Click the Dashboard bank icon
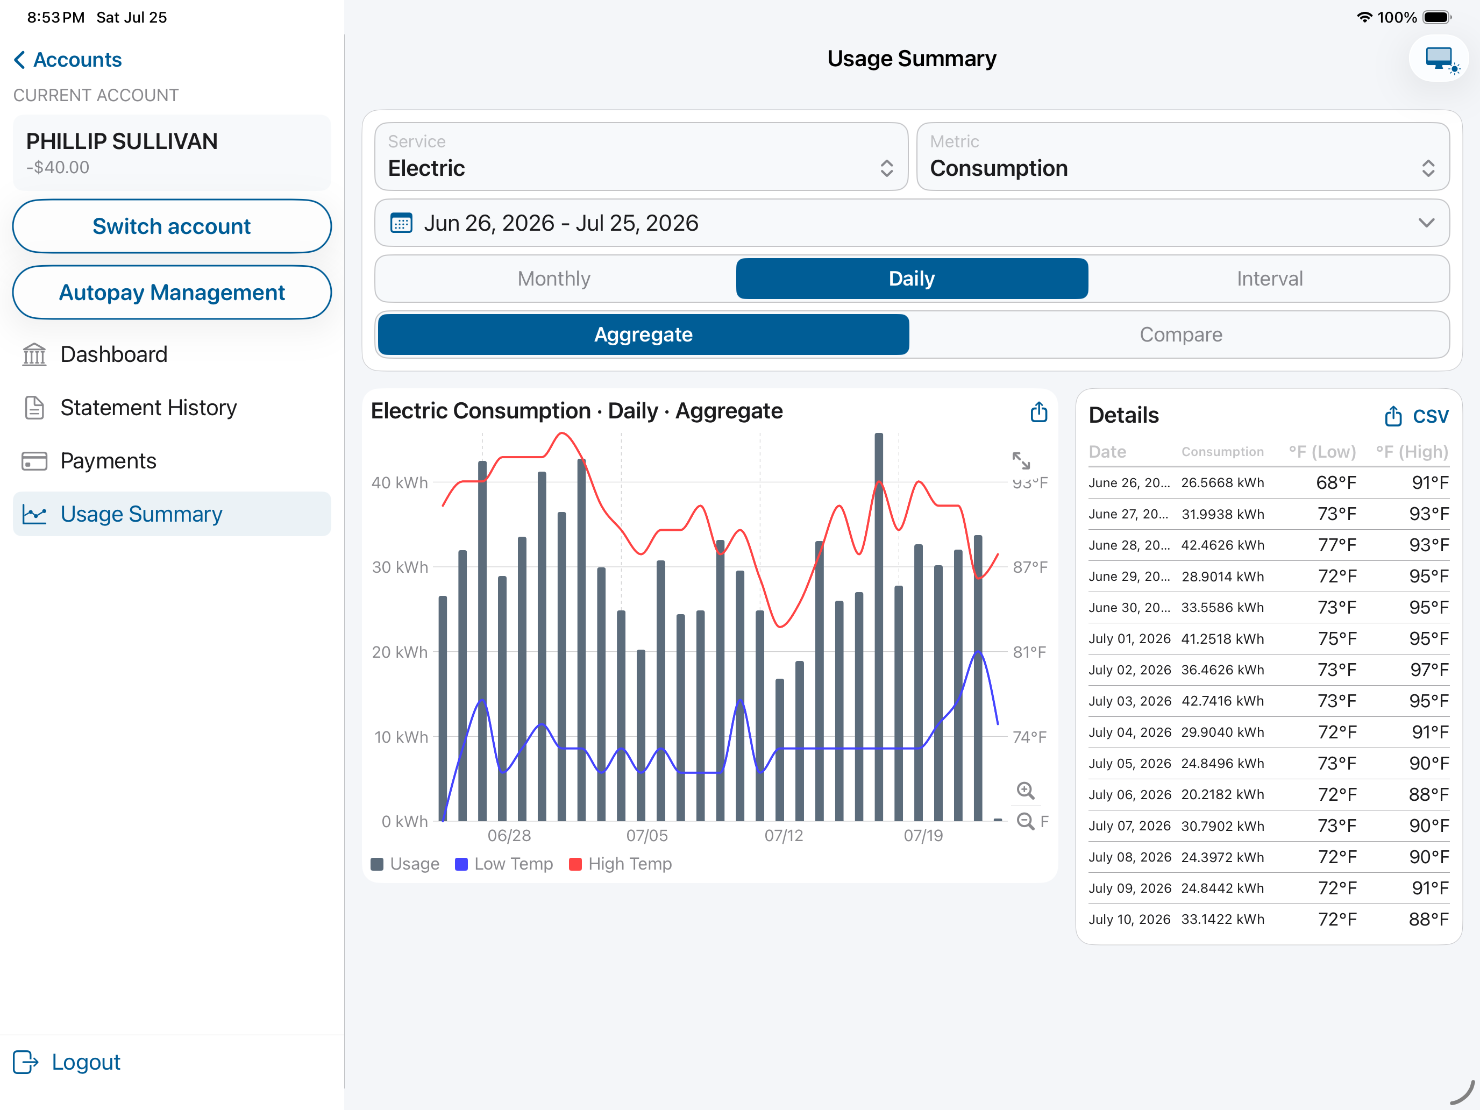This screenshot has height=1110, width=1480. (34, 354)
